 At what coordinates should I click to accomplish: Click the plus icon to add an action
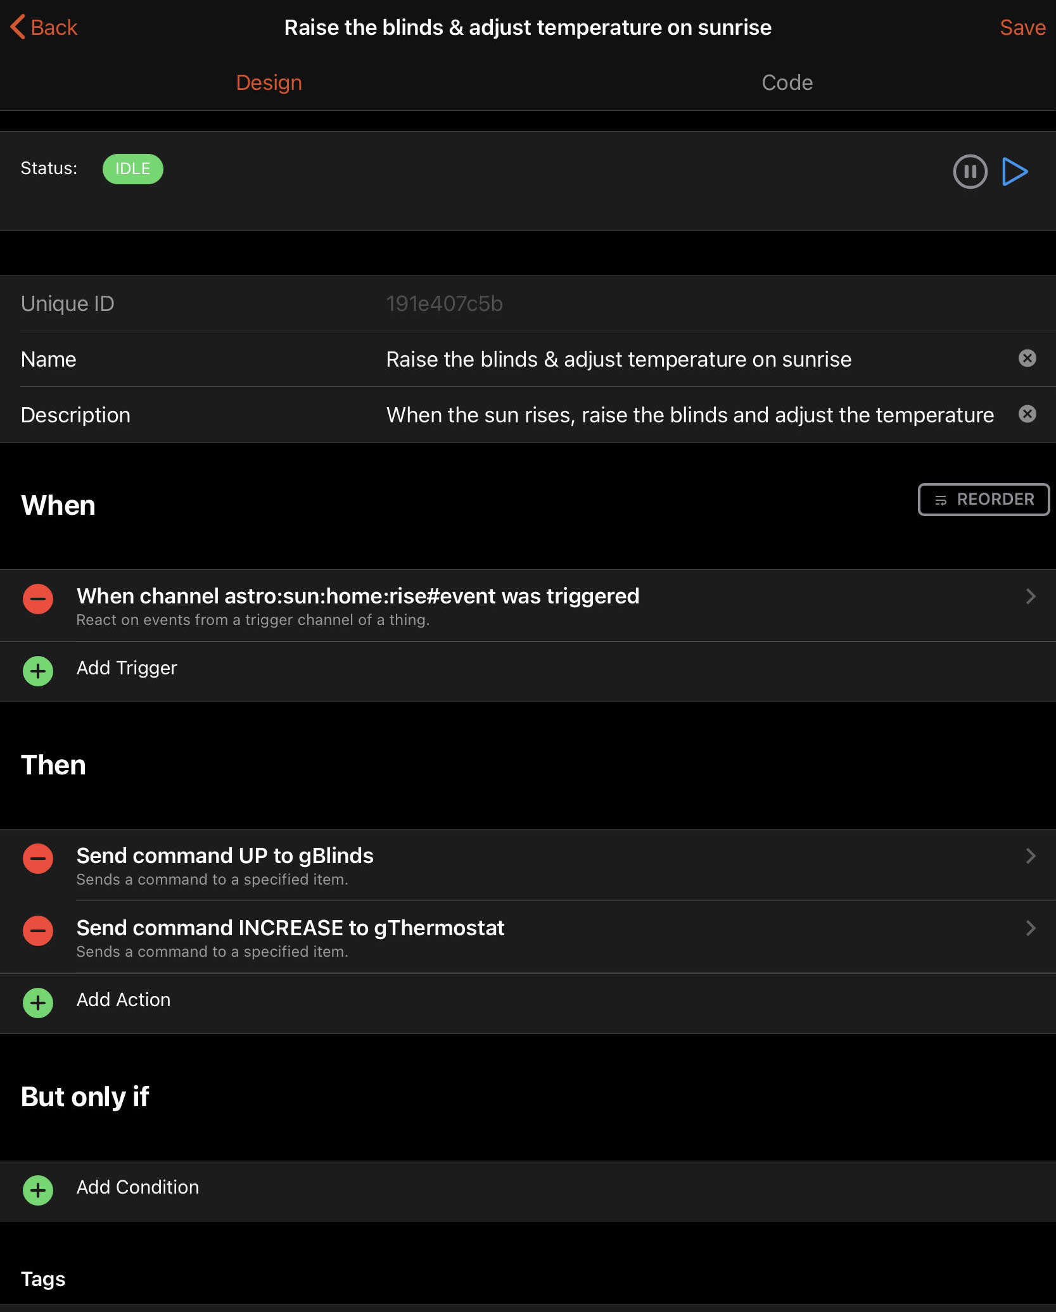pyautogui.click(x=37, y=1002)
